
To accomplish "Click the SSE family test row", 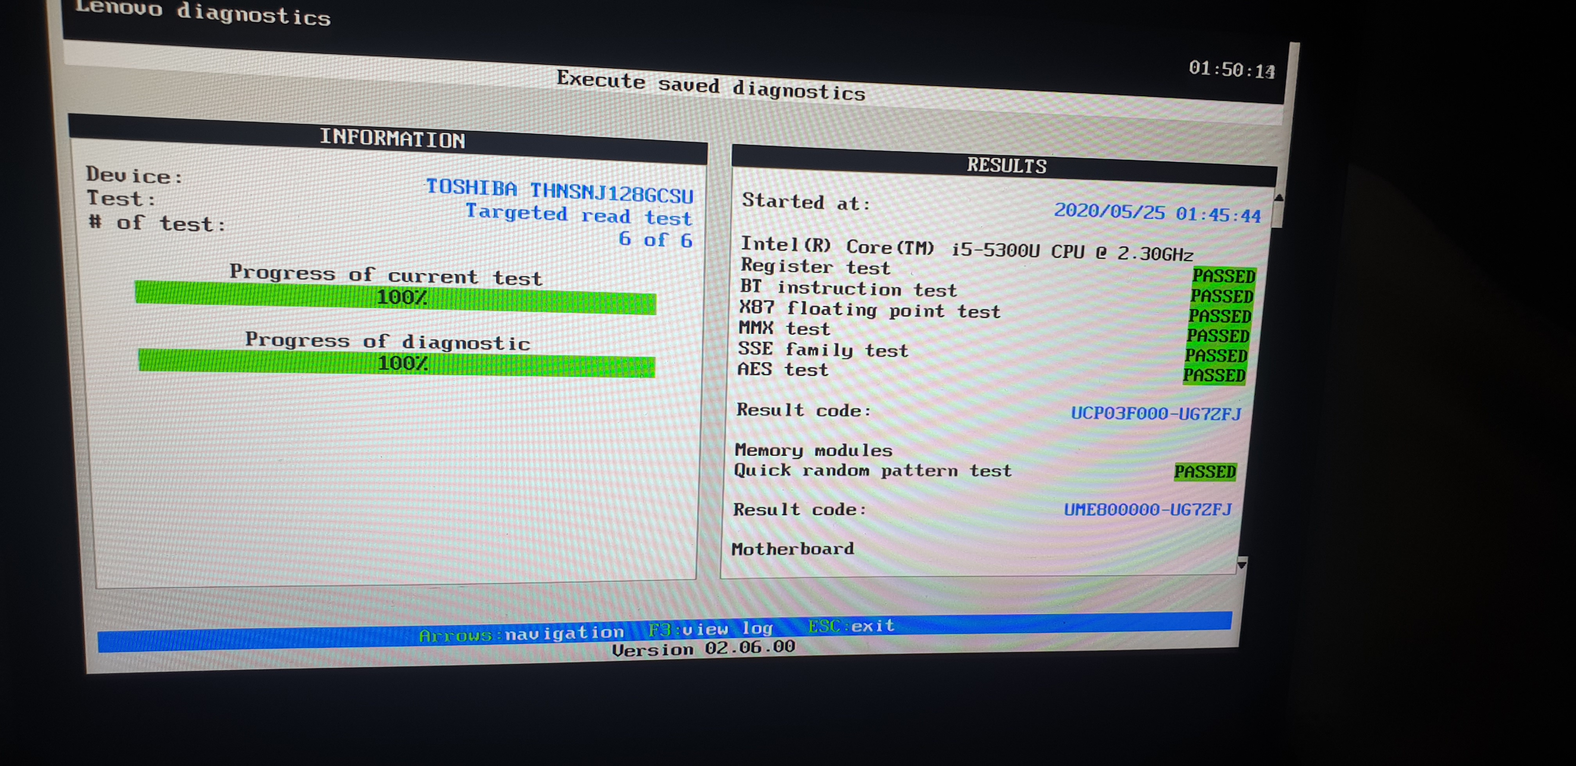I will click(992, 352).
